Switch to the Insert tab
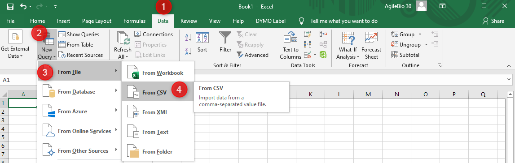Viewport: 515px width, 163px height. click(63, 21)
